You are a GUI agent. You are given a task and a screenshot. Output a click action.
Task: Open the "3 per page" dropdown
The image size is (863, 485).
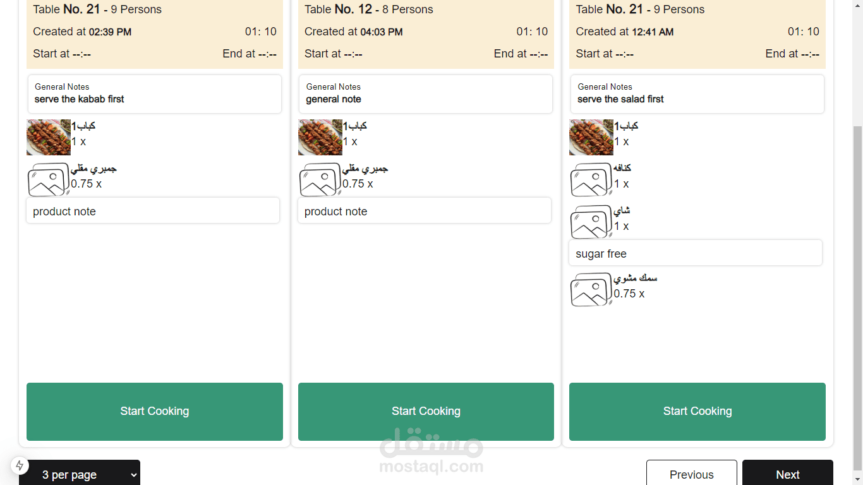(x=80, y=474)
